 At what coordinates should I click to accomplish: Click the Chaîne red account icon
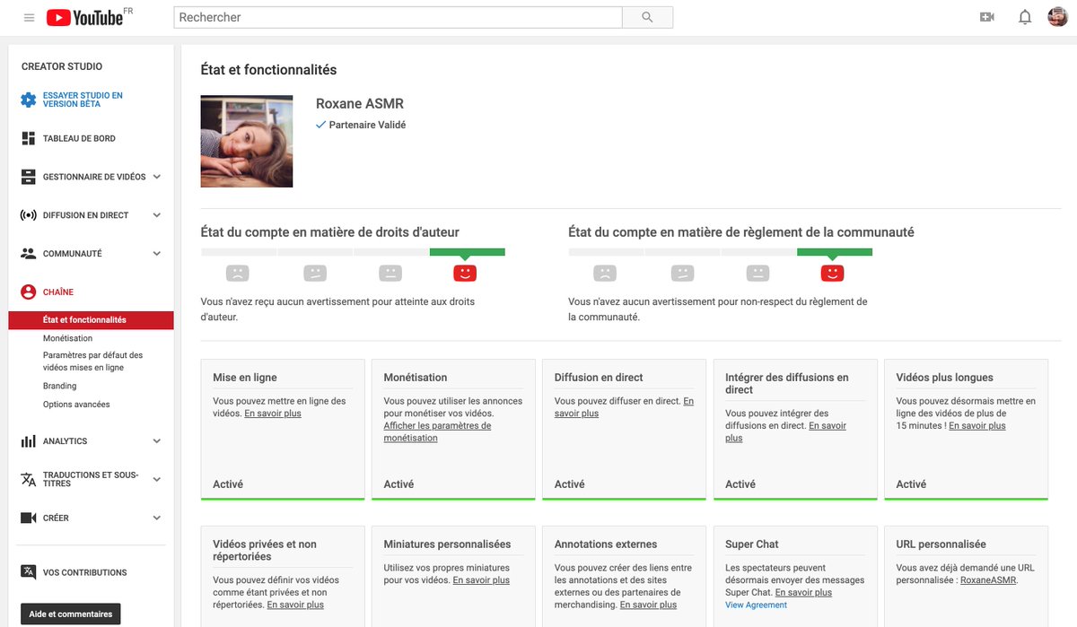pyautogui.click(x=28, y=292)
